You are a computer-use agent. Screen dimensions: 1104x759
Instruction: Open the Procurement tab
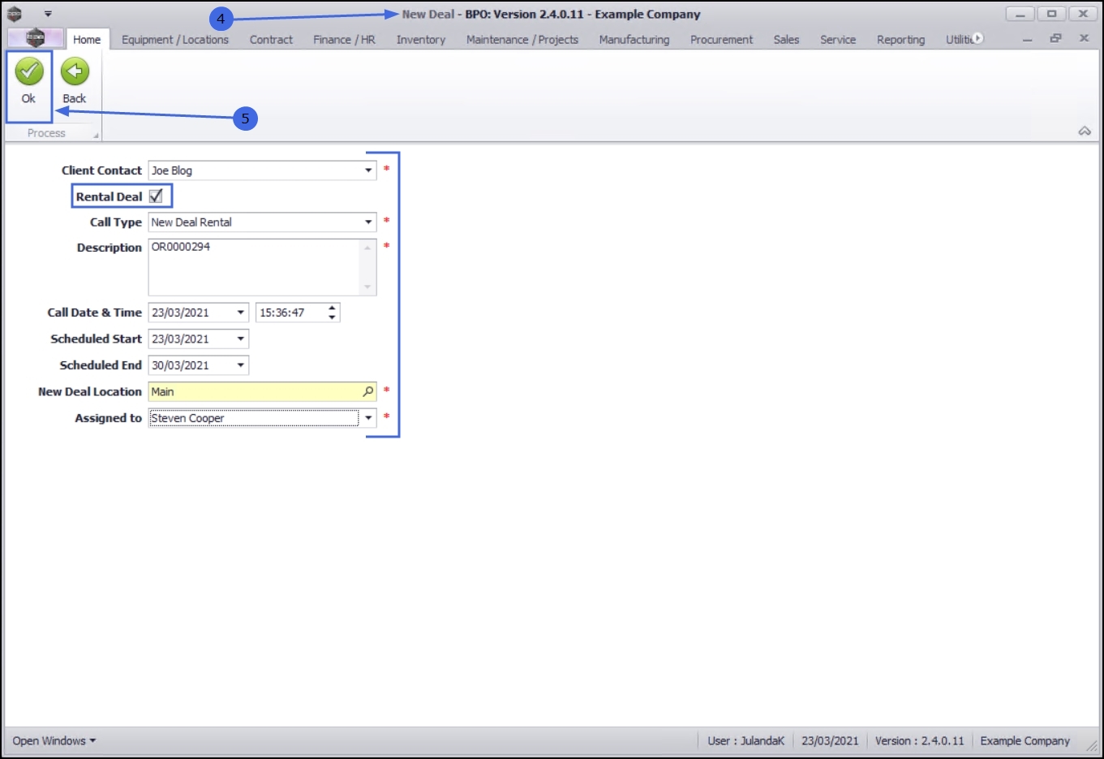click(x=721, y=39)
